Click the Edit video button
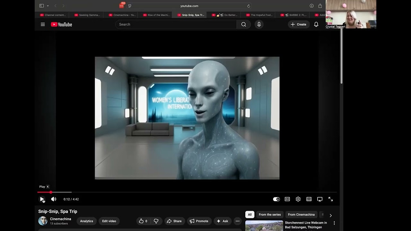 [x=109, y=221]
